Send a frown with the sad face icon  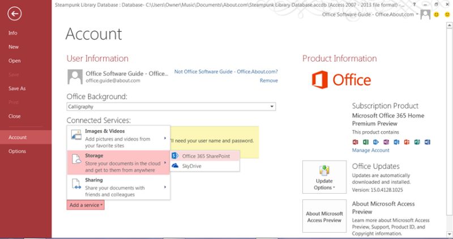click(447, 14)
